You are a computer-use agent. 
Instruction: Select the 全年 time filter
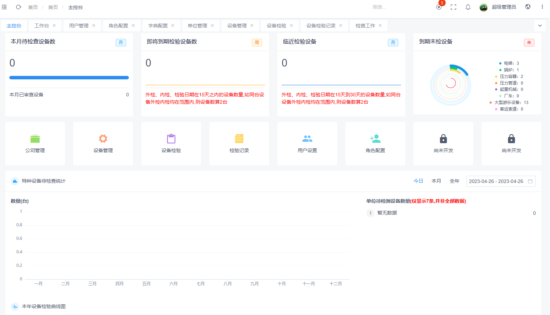point(455,181)
